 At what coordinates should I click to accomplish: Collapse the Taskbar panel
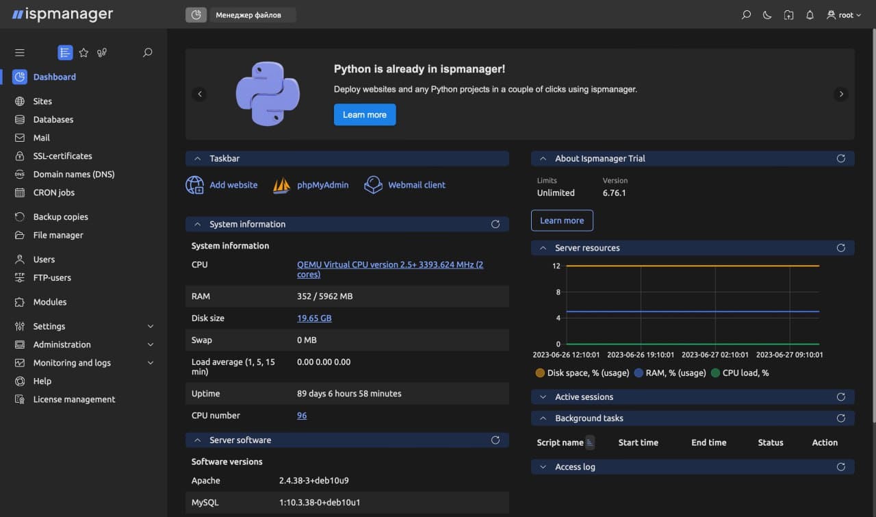pos(197,158)
